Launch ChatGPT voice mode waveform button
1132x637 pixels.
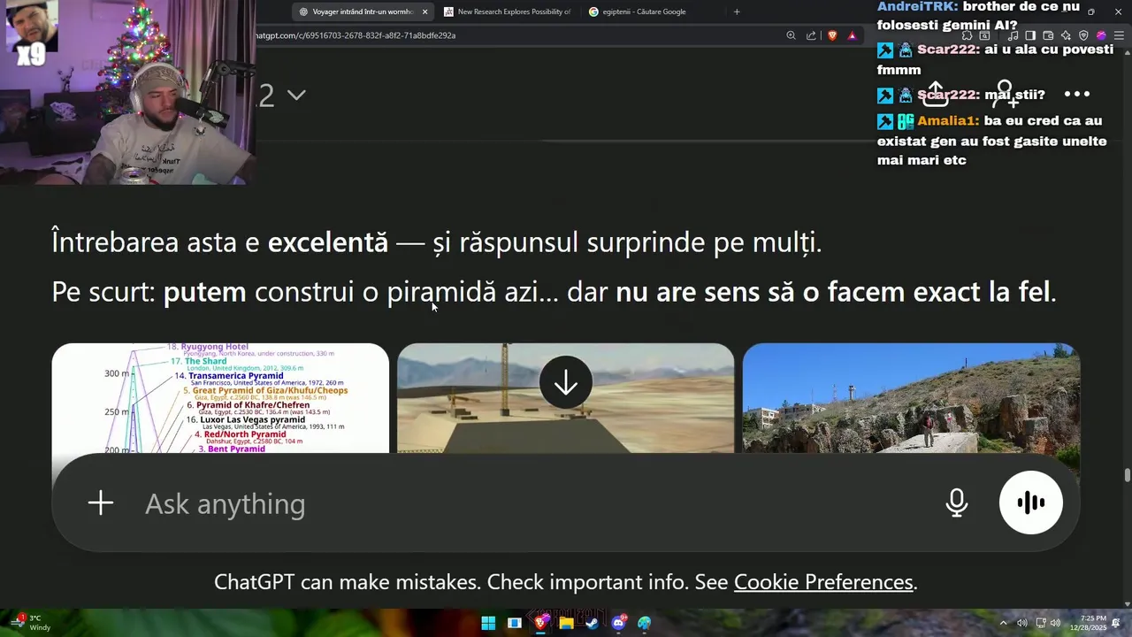point(1031,503)
